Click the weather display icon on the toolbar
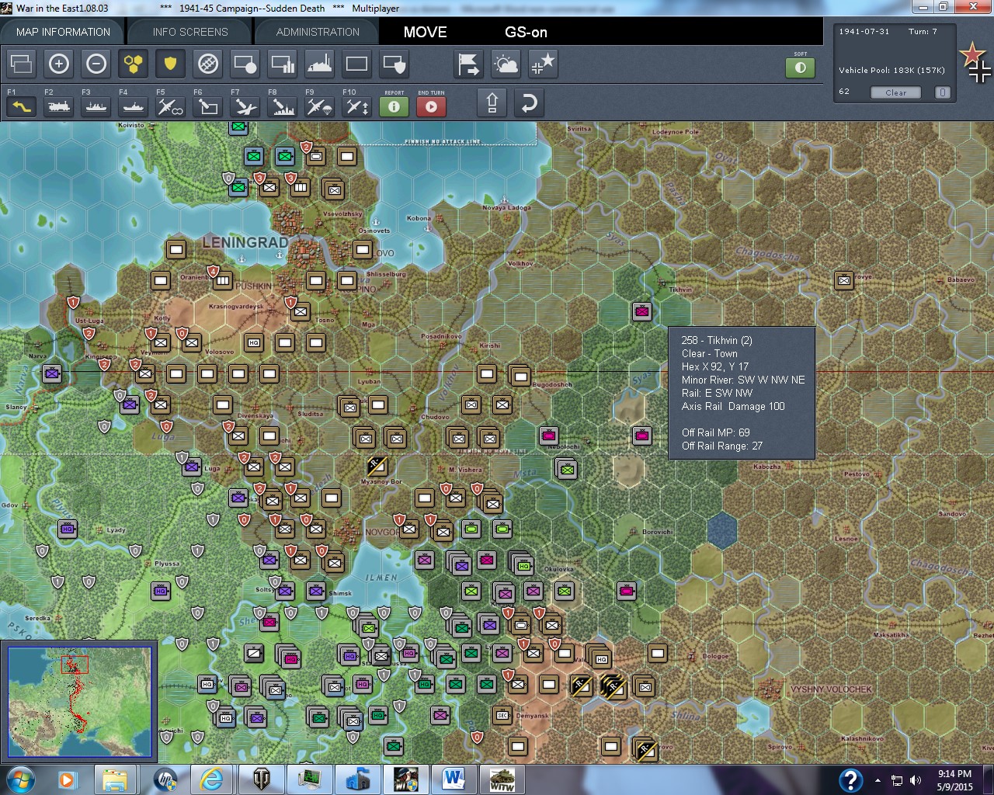Viewport: 994px width, 795px height. point(506,64)
